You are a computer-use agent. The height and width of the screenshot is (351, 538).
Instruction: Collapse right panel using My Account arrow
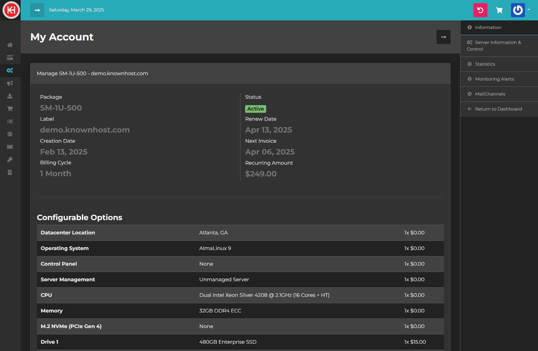tap(443, 37)
